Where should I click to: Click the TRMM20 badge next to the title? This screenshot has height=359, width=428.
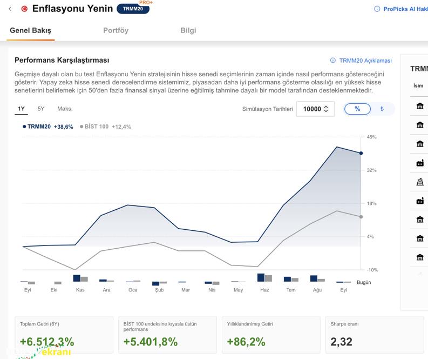pyautogui.click(x=133, y=9)
